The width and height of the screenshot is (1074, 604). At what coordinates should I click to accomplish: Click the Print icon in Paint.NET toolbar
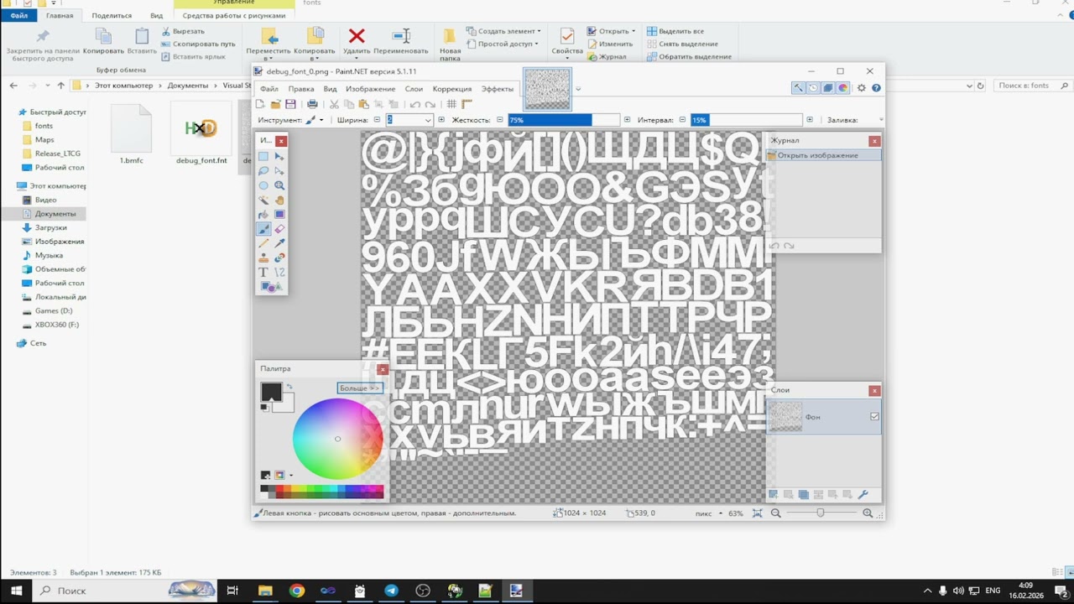[312, 104]
